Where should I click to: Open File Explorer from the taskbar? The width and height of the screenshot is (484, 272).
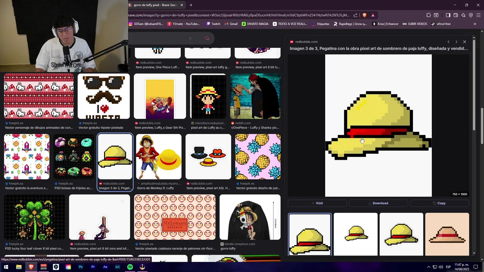[x=19, y=267]
